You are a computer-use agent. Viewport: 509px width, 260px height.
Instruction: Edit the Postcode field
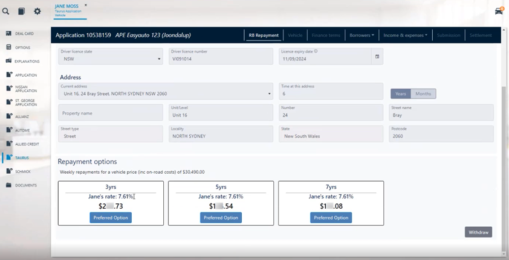coord(441,134)
